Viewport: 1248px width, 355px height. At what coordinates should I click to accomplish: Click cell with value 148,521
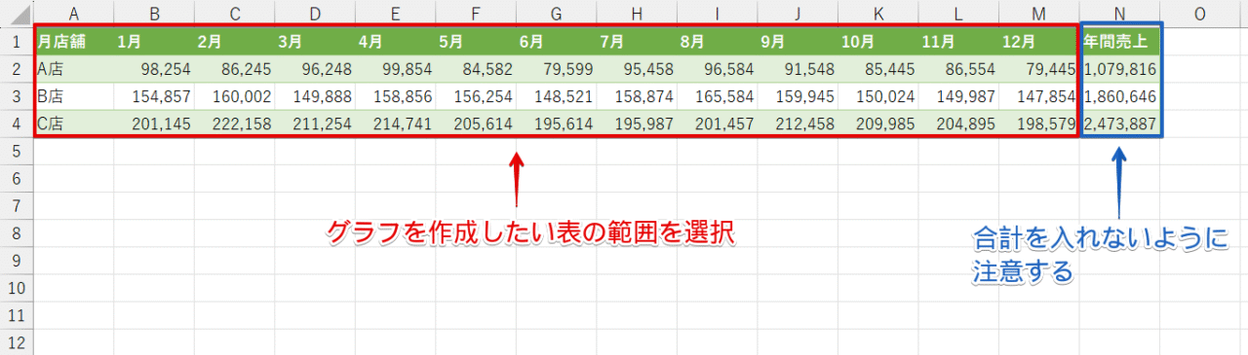557,96
